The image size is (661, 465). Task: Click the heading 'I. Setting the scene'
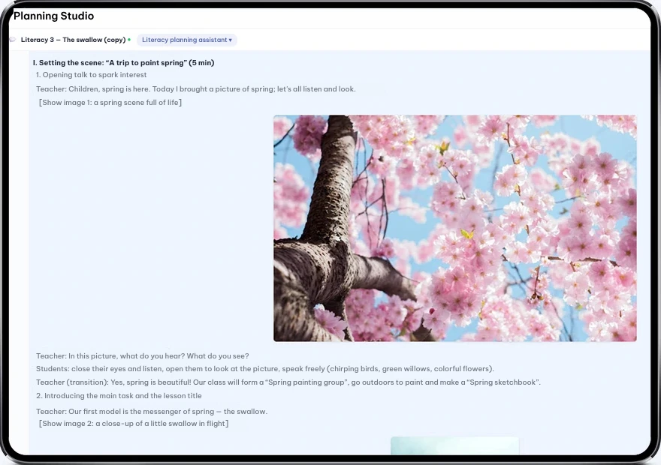point(123,63)
